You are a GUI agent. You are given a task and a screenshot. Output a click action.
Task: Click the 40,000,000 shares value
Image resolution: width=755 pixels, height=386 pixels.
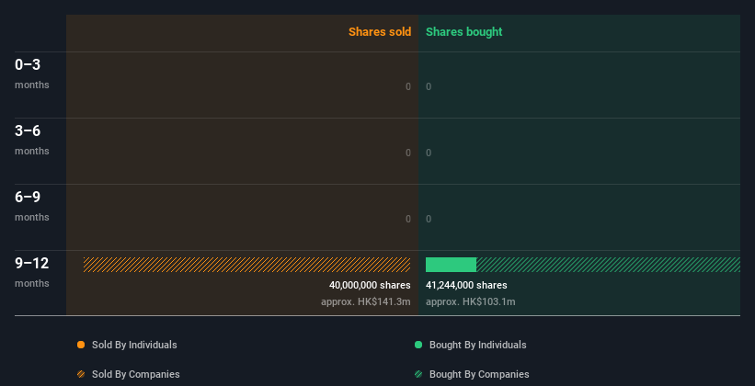pyautogui.click(x=370, y=286)
